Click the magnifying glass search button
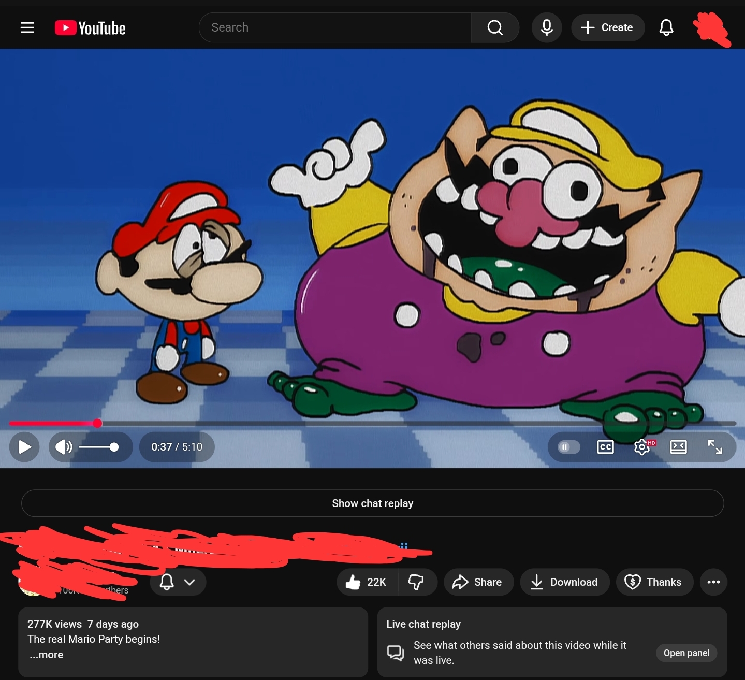 495,27
